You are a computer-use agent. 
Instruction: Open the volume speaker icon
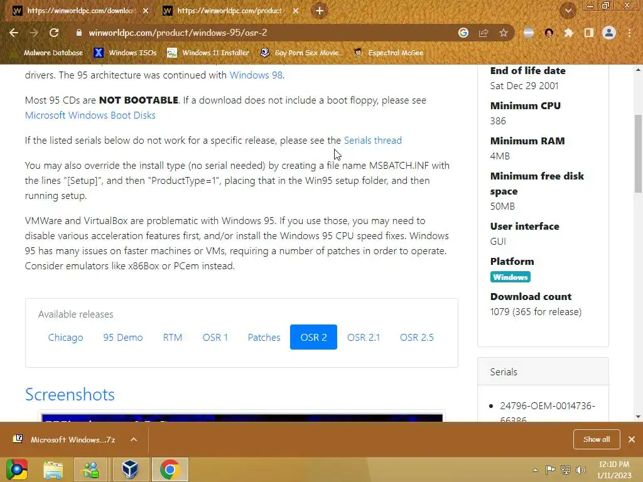point(581,469)
